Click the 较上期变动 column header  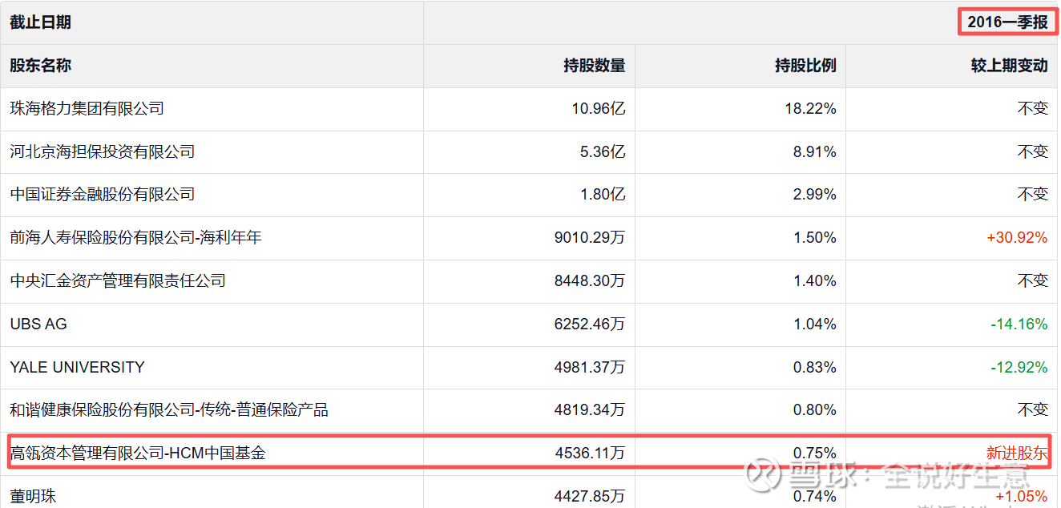coord(1009,66)
